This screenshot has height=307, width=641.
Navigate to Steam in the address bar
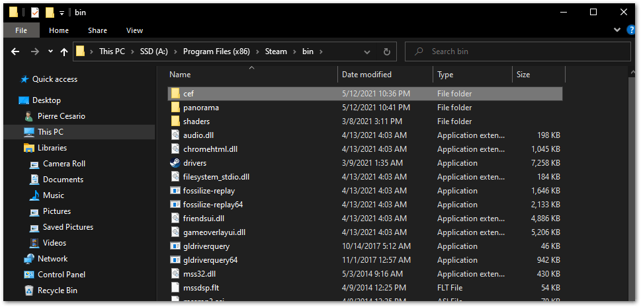276,52
